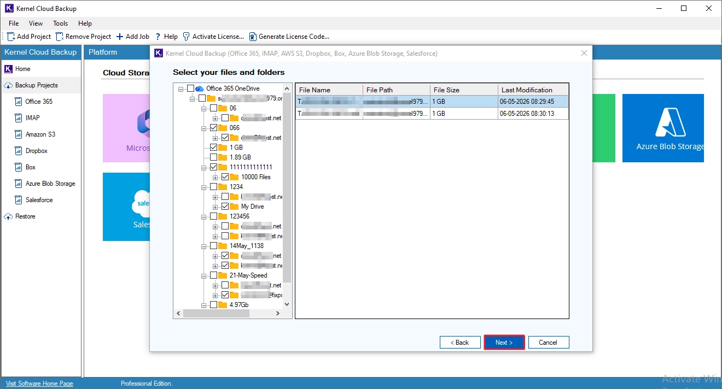Open Help from the toolbar question mark
The height and width of the screenshot is (389, 722).
click(x=158, y=37)
